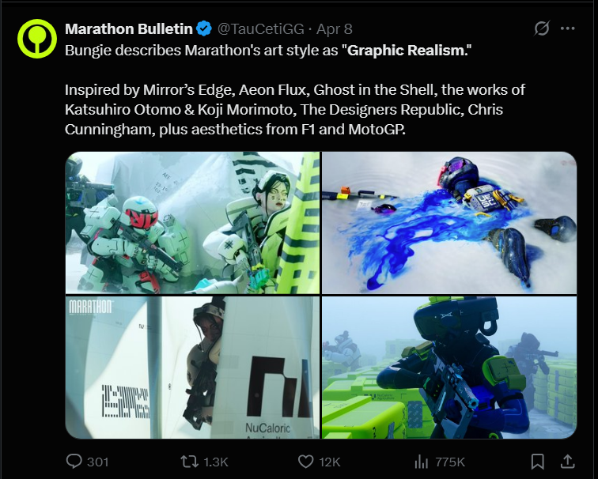Click the blue verified badge

[204, 28]
